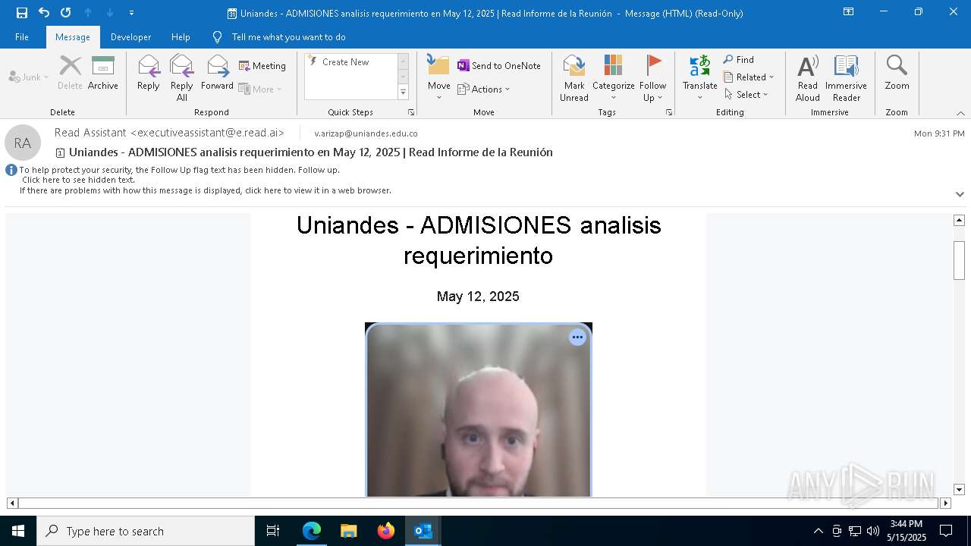971x546 pixels.
Task: Click the three-dot menu on the video thumbnail
Action: [x=577, y=337]
